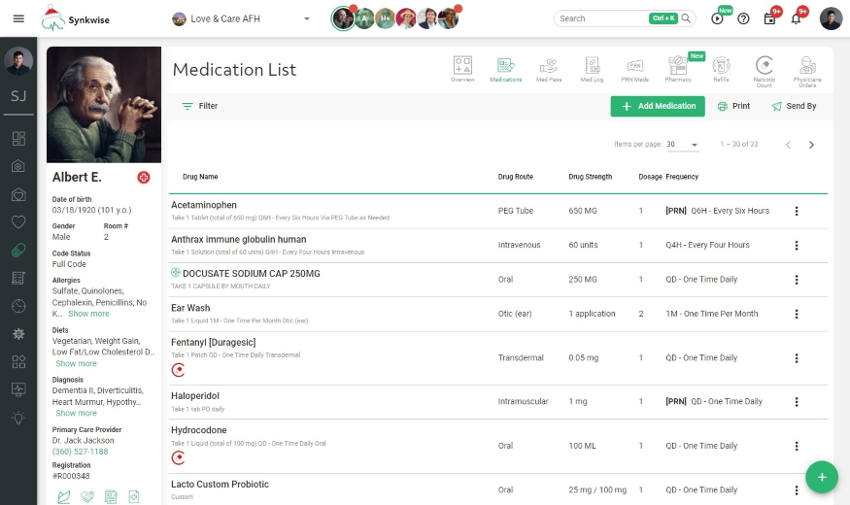
Task: Go to next page of medications
Action: (x=811, y=145)
